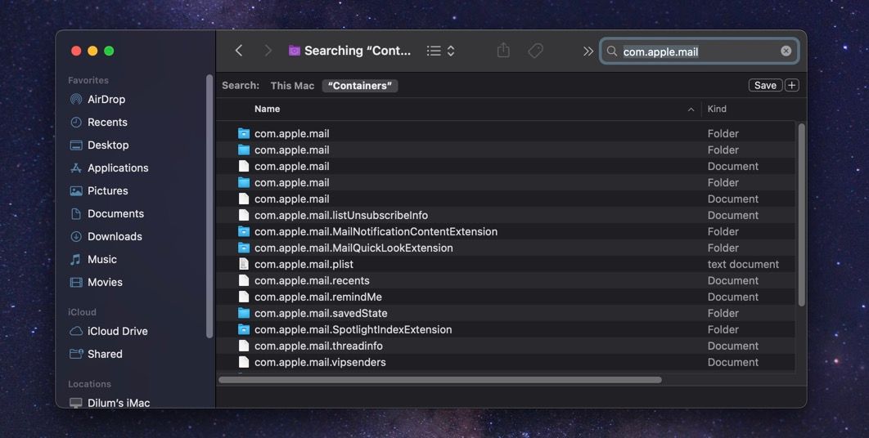Open the list view options dropdown
Image resolution: width=869 pixels, height=438 pixels.
441,51
